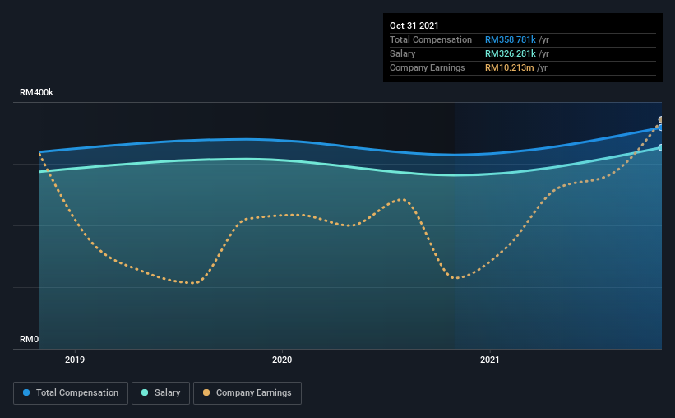Click the RM358.781k total compensation value

(510, 39)
